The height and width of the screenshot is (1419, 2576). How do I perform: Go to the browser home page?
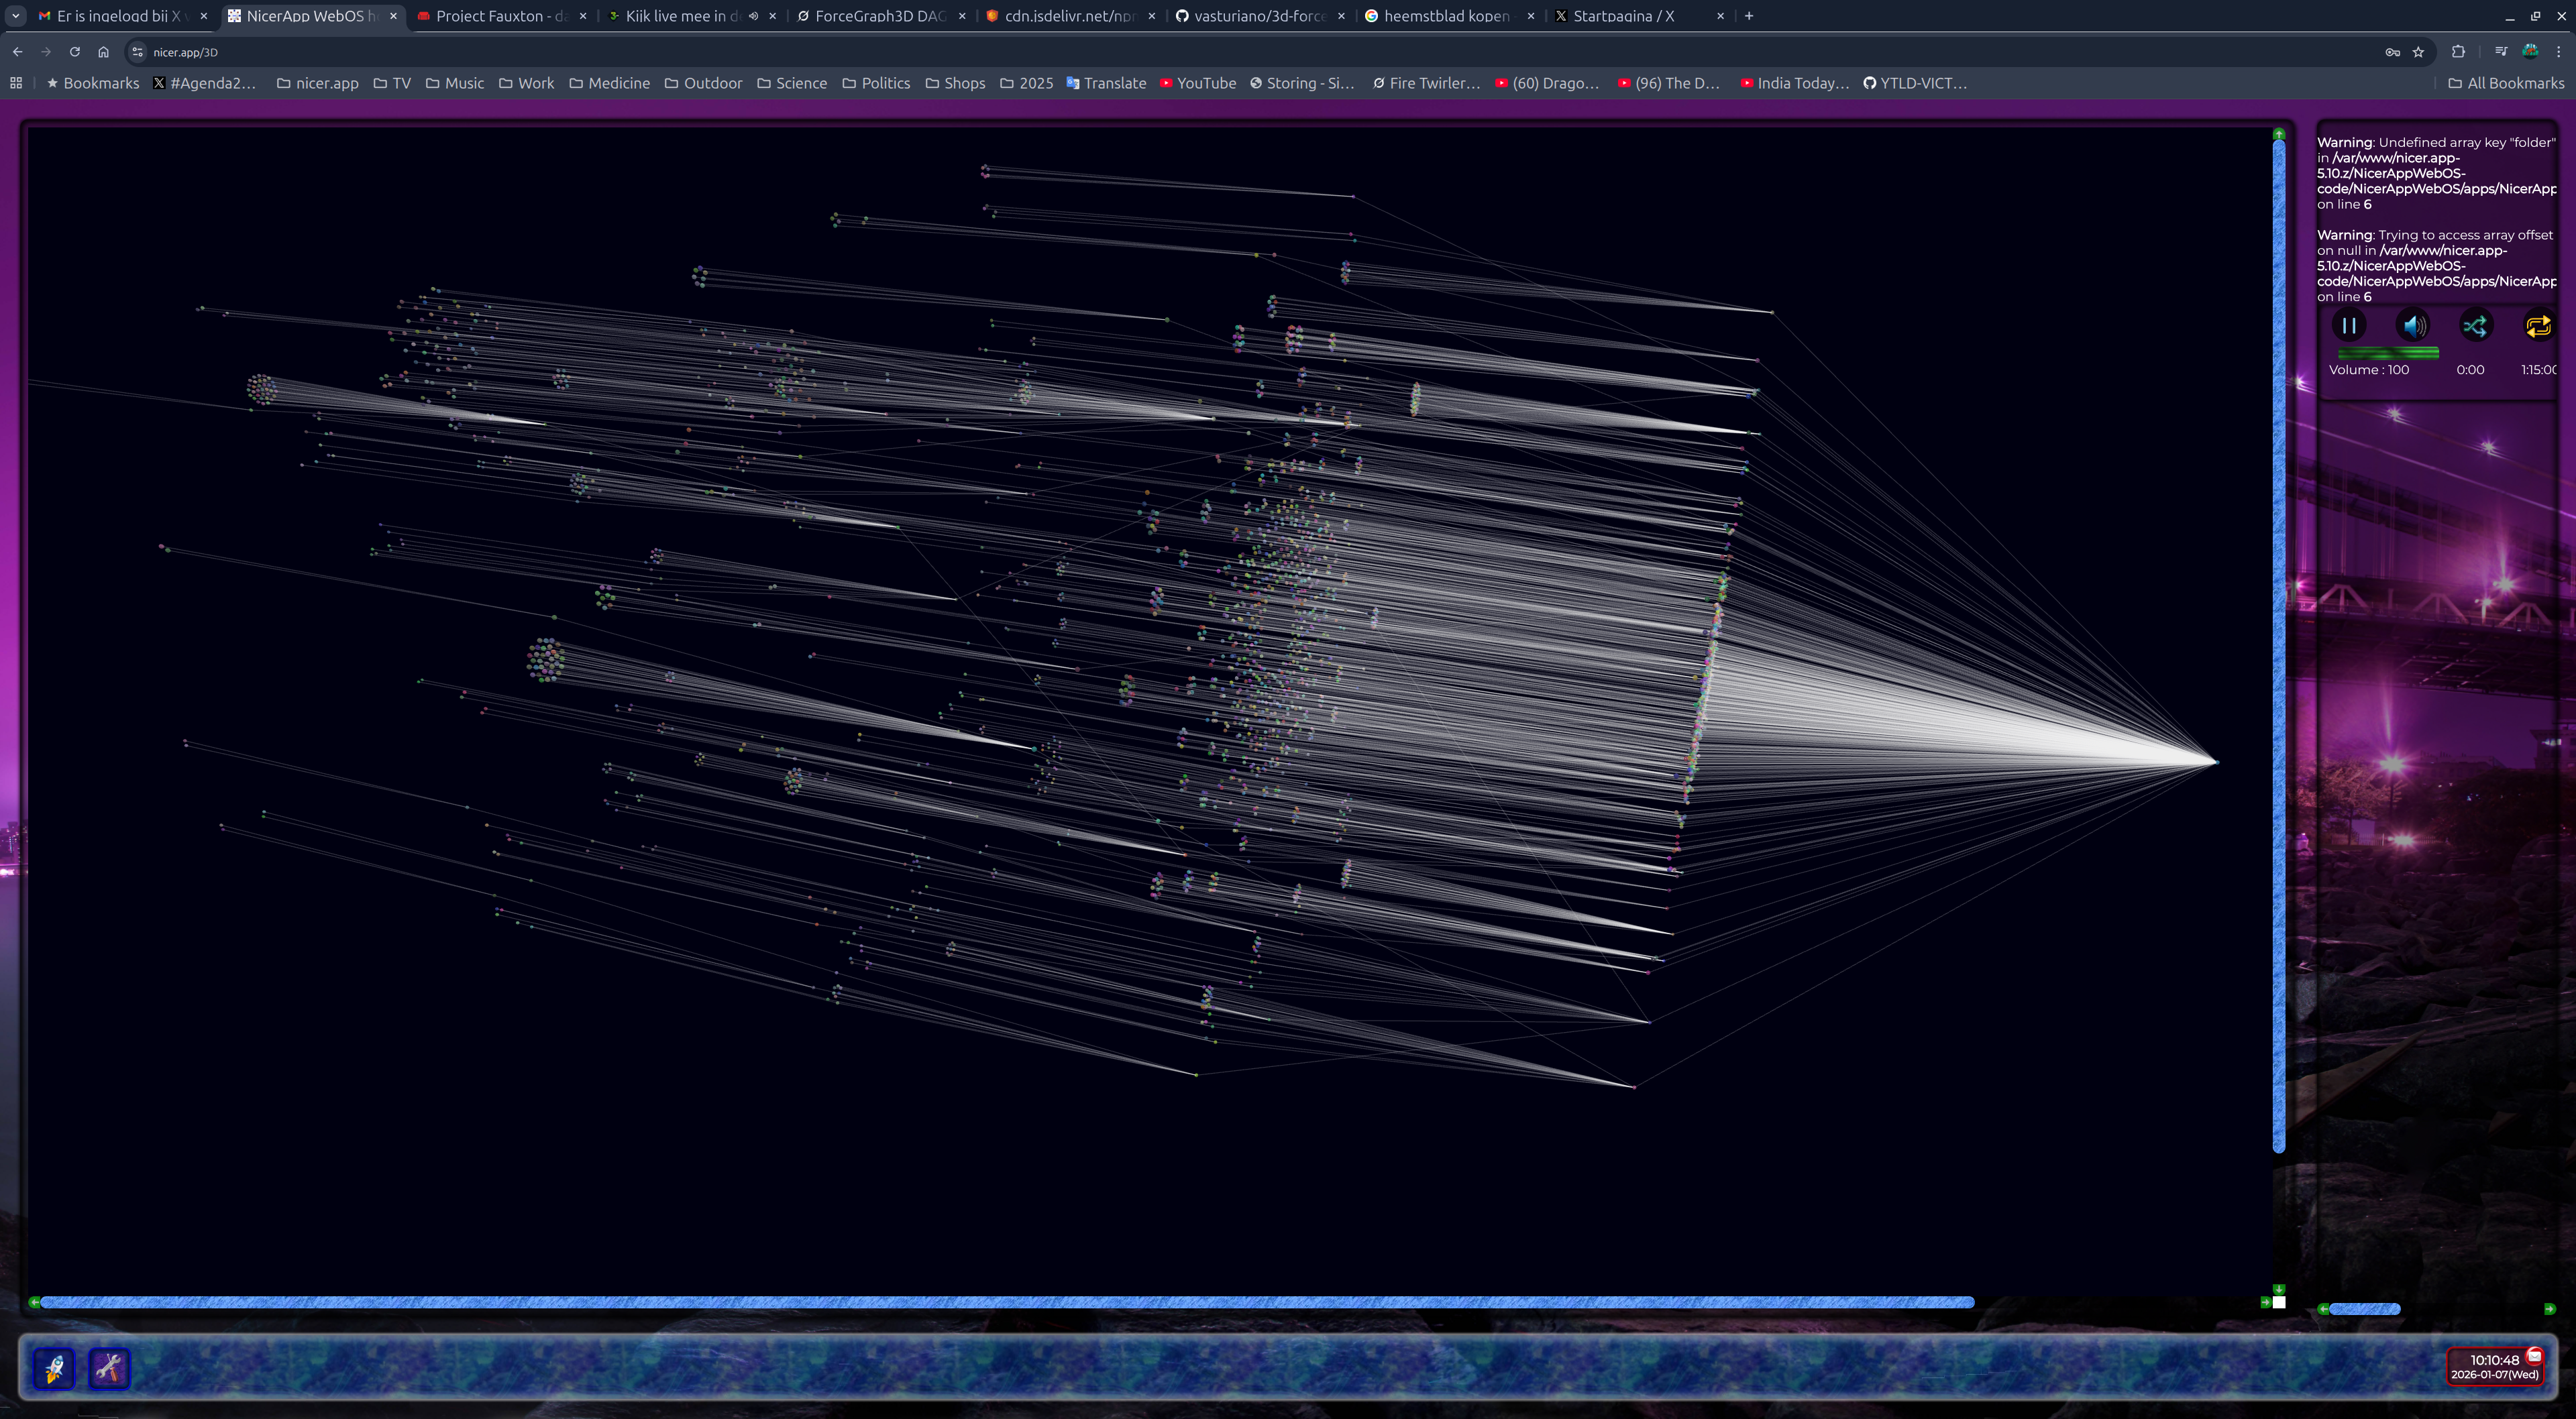[x=103, y=52]
